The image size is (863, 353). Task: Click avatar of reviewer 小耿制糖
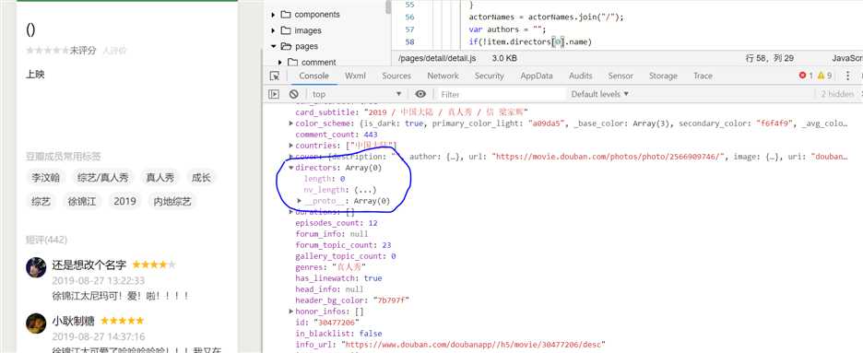(x=36, y=324)
